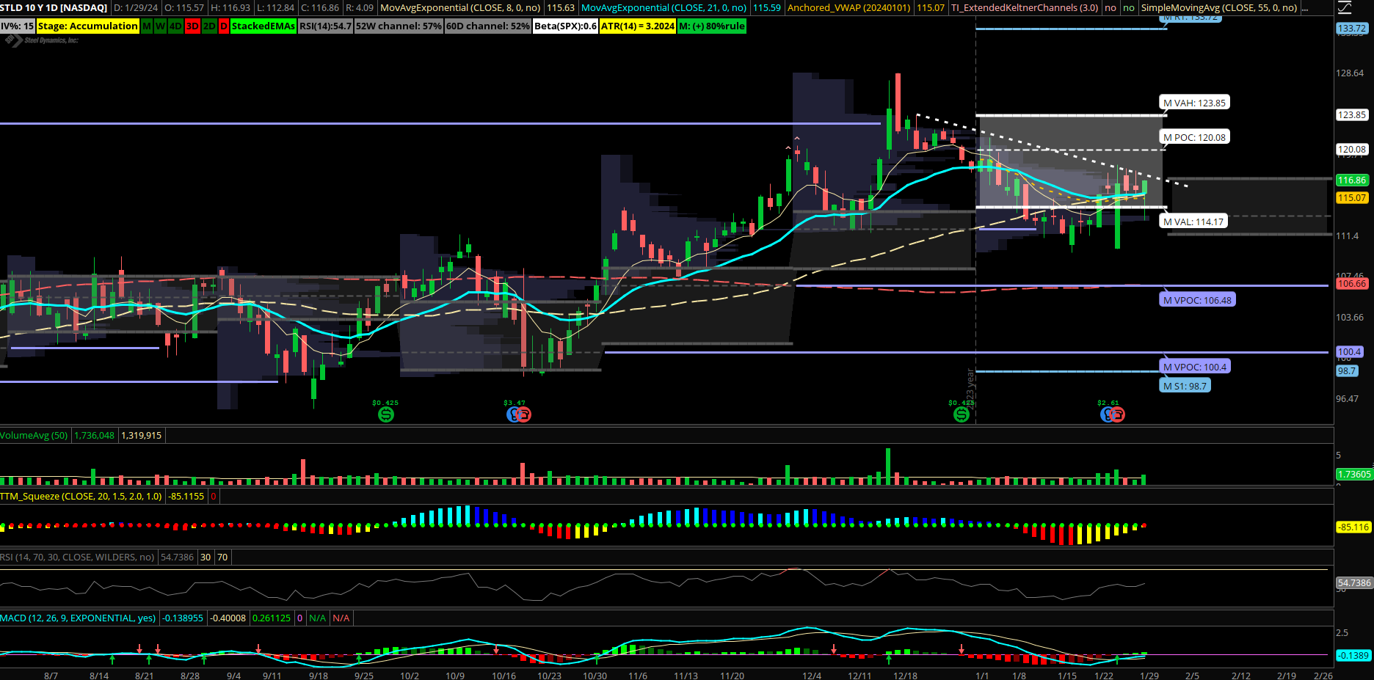Click the $0.425 dividend icon near 1/1
The width and height of the screenshot is (1374, 680).
click(961, 414)
